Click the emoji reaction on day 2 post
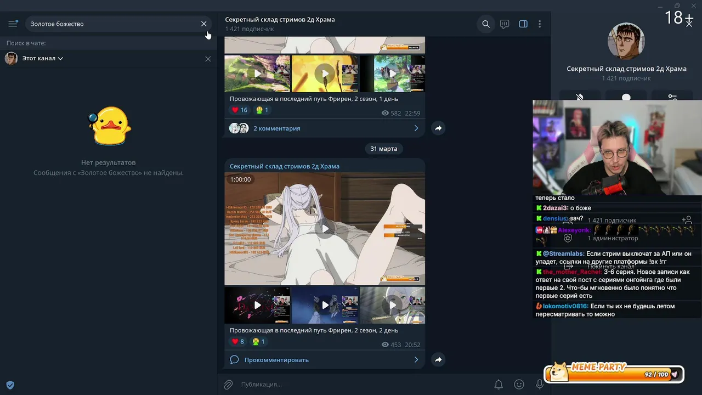Viewport: 702px width, 395px height. (258, 342)
